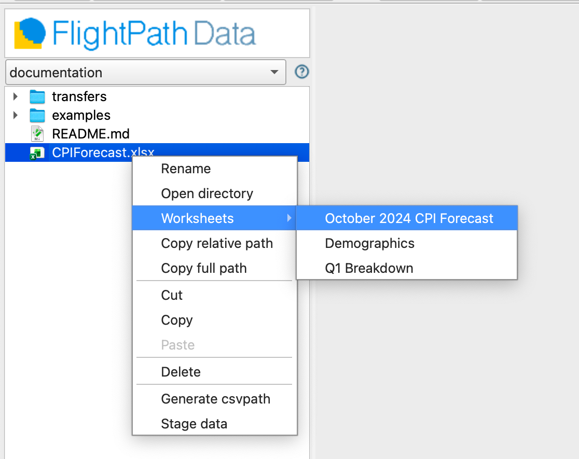579x459 pixels.
Task: Click the help question mark icon
Action: pos(301,72)
